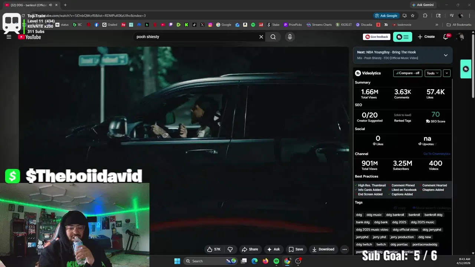Open the Windows Start menu
Image resolution: width=475 pixels, height=267 pixels.
click(x=177, y=261)
